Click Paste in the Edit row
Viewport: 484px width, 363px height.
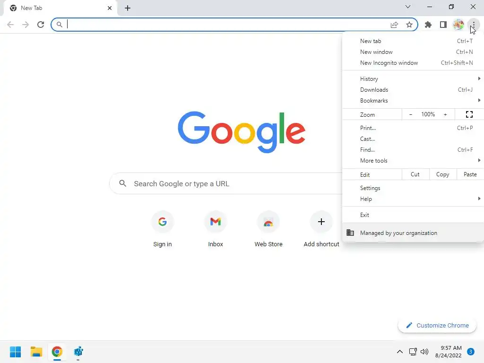click(x=470, y=174)
